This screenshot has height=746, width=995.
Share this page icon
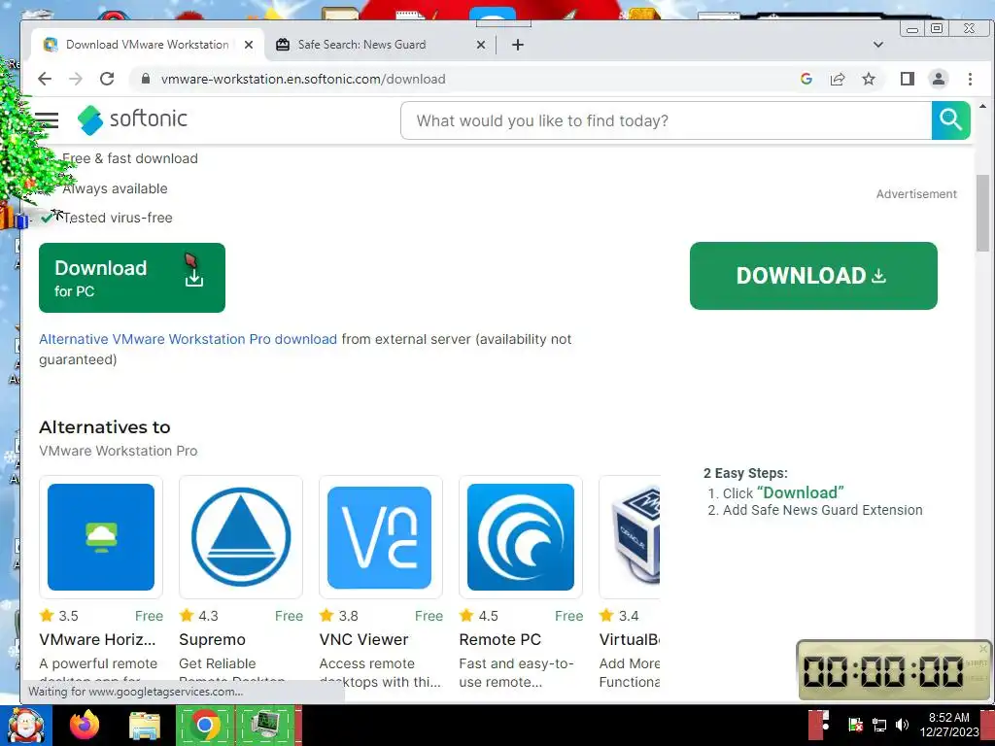pos(838,79)
